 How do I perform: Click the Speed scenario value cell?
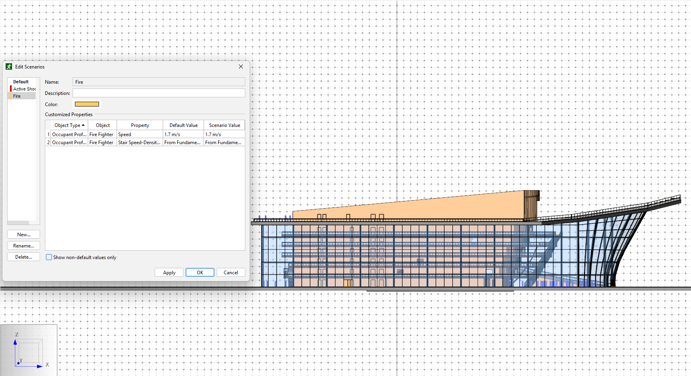tap(224, 135)
